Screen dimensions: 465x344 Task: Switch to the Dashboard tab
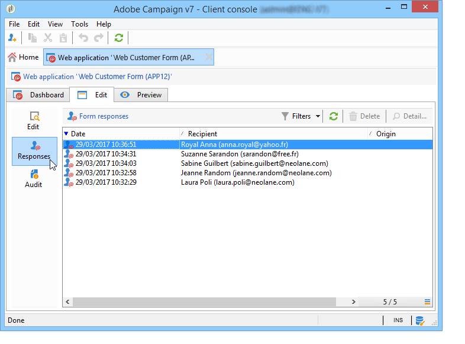click(x=38, y=95)
